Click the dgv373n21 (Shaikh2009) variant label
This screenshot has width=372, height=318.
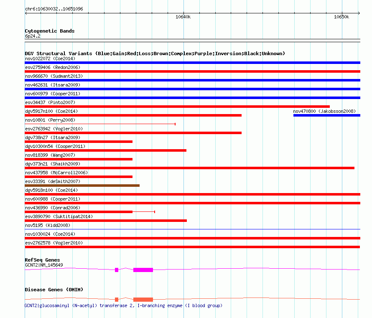pyautogui.click(x=53, y=164)
